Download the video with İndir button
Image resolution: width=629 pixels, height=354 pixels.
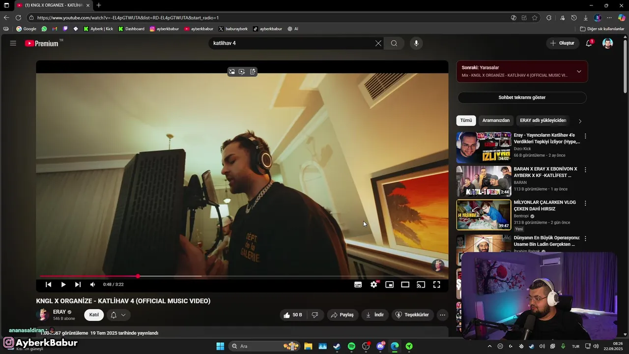(375, 315)
